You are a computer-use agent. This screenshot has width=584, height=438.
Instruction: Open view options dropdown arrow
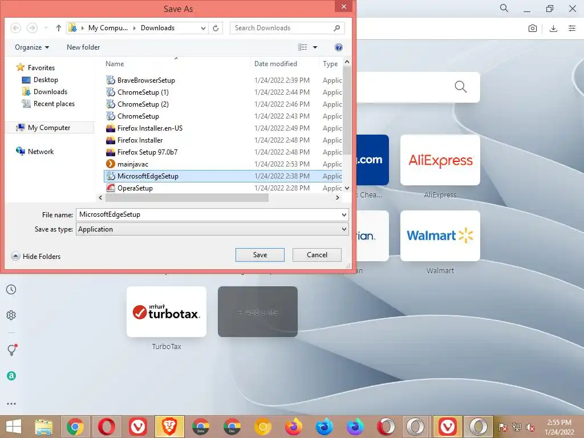[x=315, y=47]
